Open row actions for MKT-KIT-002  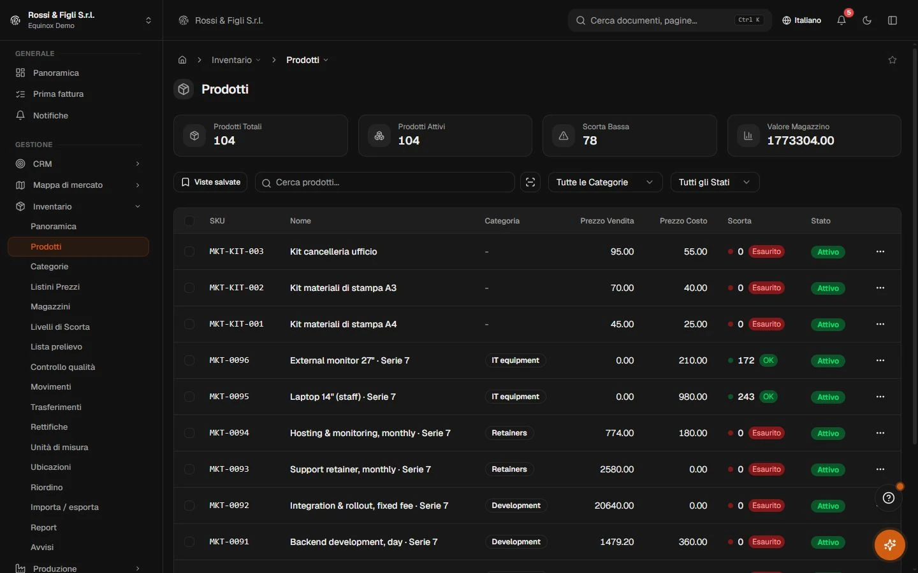click(880, 288)
